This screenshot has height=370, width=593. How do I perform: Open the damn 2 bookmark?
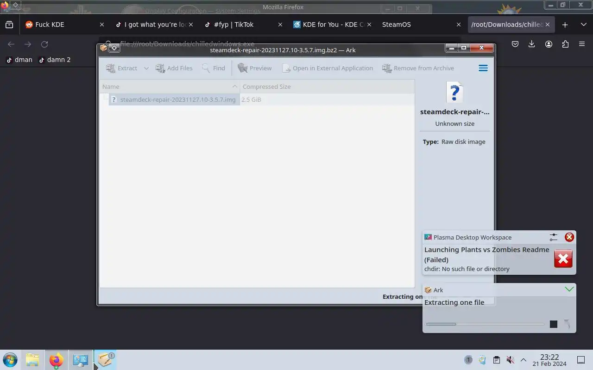point(54,60)
